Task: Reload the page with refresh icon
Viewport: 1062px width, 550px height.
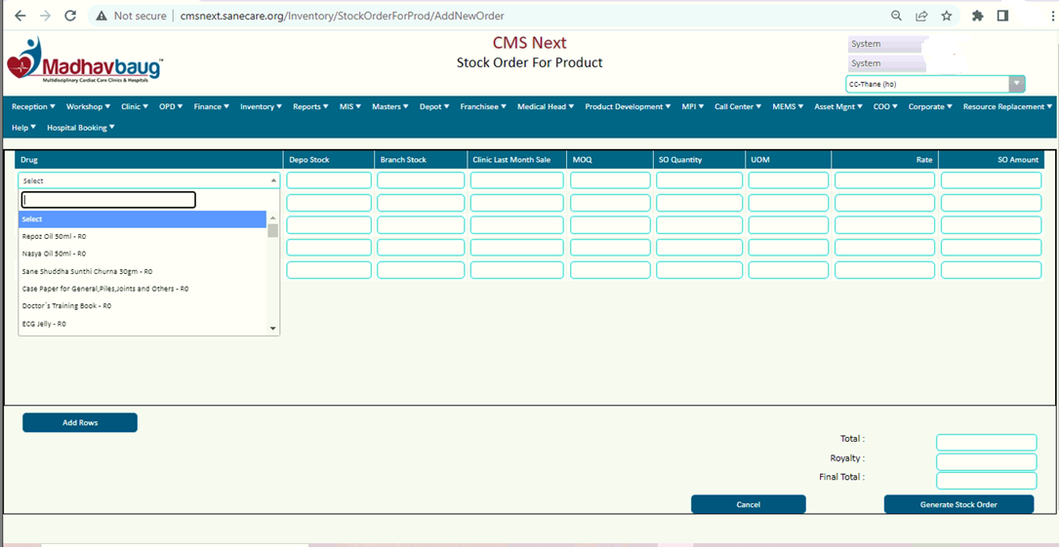Action: point(70,16)
